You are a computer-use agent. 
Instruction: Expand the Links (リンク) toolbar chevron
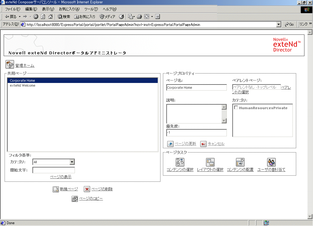coord(311,23)
